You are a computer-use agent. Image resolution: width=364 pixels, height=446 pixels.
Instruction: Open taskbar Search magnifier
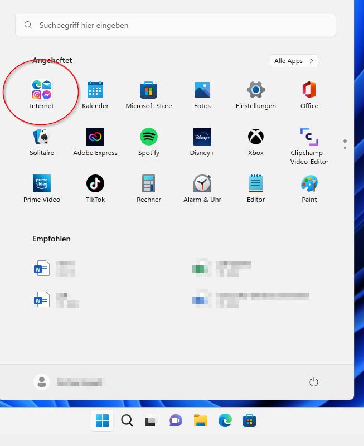[127, 421]
